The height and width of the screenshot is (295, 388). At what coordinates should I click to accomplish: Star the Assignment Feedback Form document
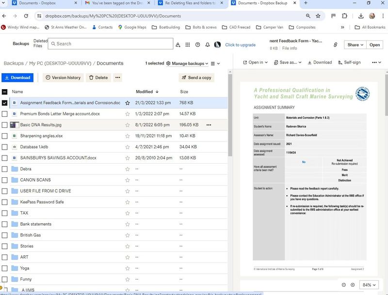(x=128, y=103)
